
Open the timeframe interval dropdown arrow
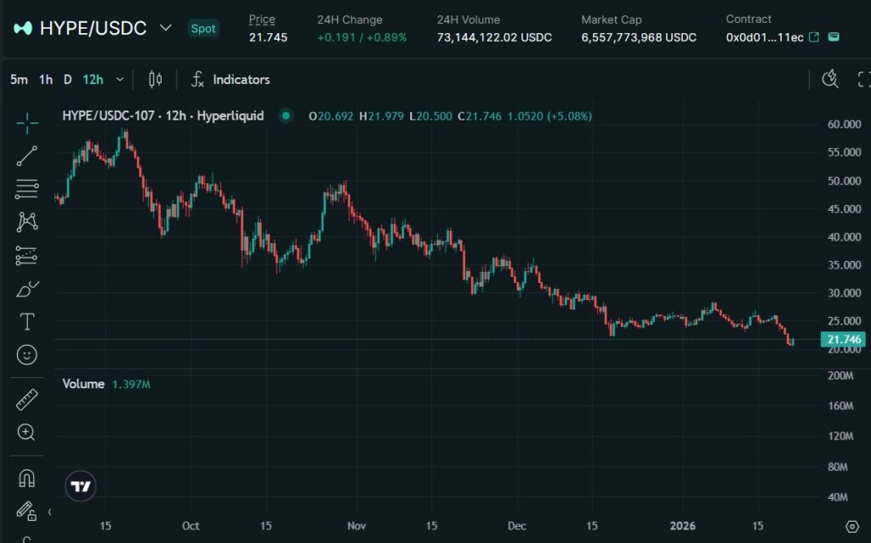[120, 80]
